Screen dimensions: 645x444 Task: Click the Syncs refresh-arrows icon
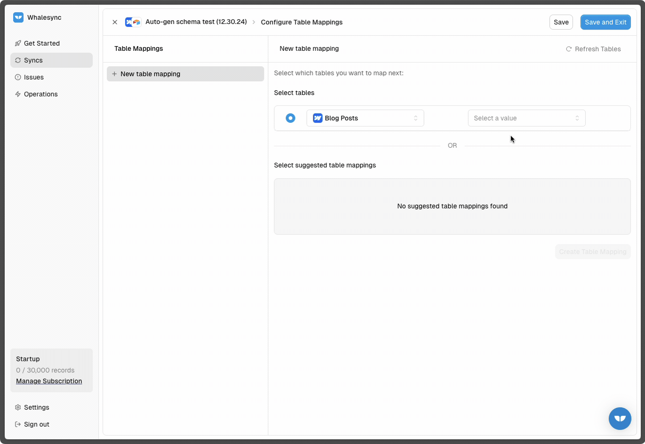point(18,60)
